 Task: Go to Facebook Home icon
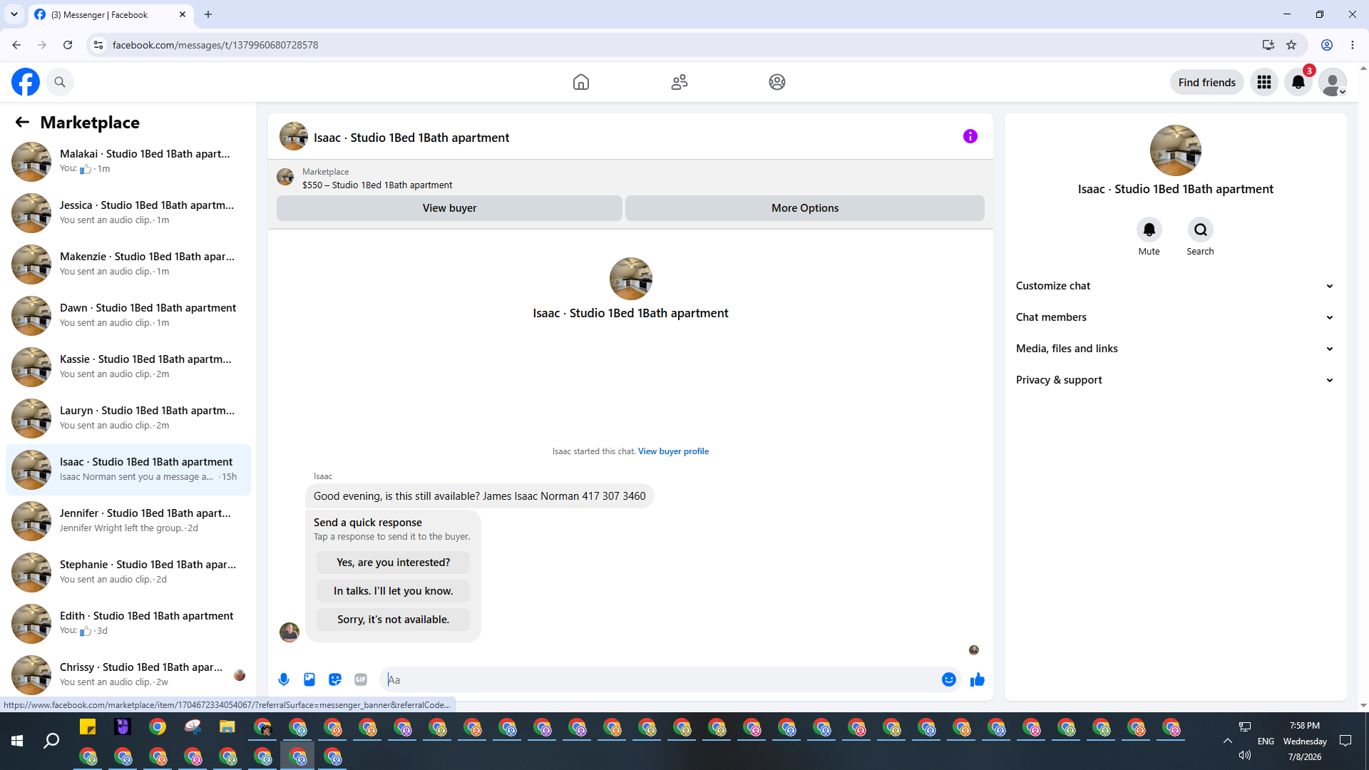[581, 82]
